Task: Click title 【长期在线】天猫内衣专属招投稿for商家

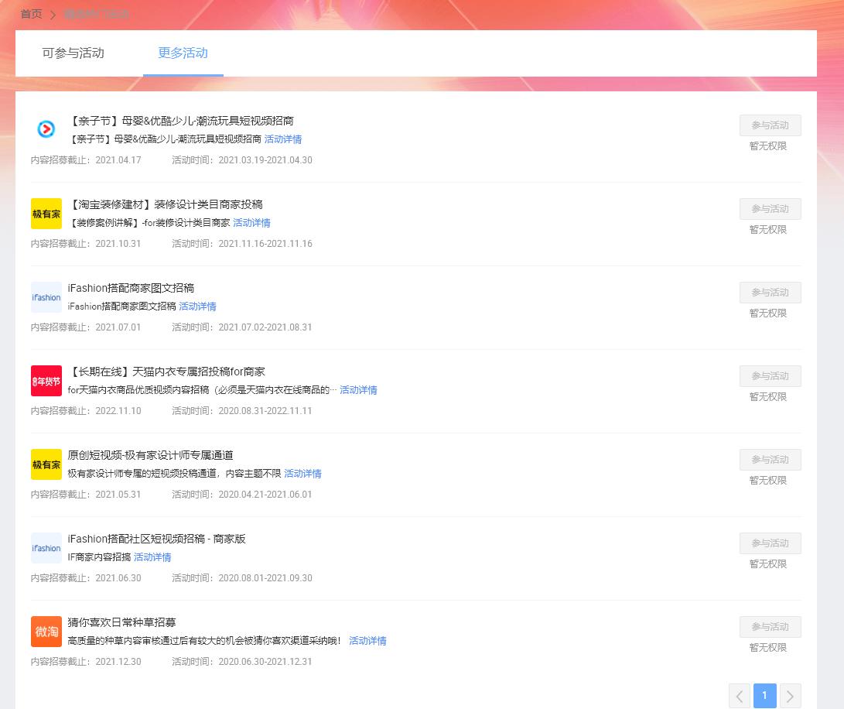Action: coord(167,372)
